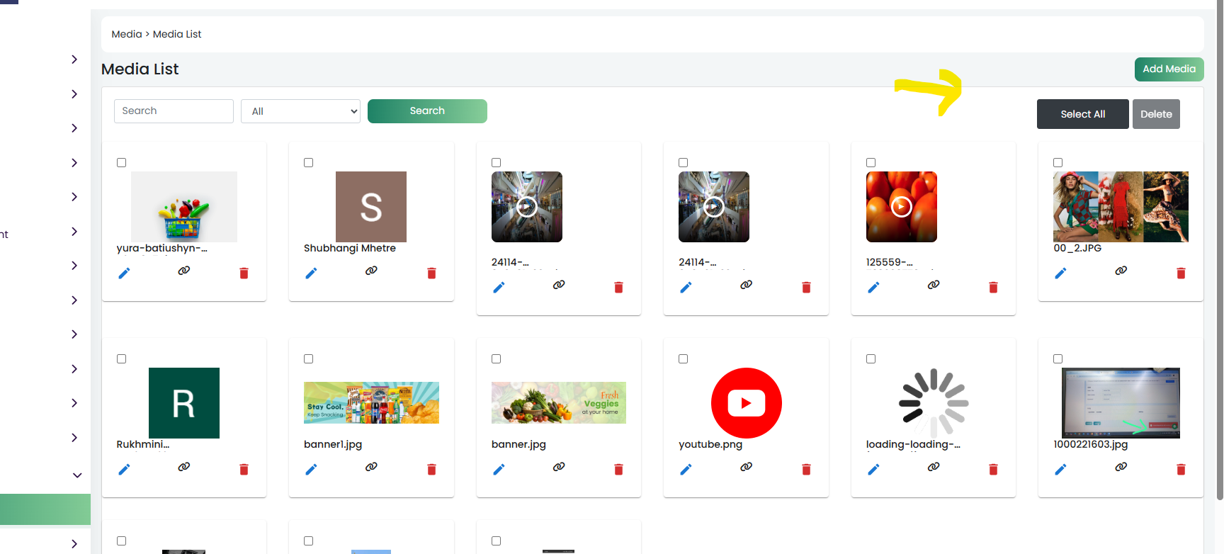This screenshot has height=554, width=1224.
Task: Click the loading-loading file name
Action: point(913,445)
